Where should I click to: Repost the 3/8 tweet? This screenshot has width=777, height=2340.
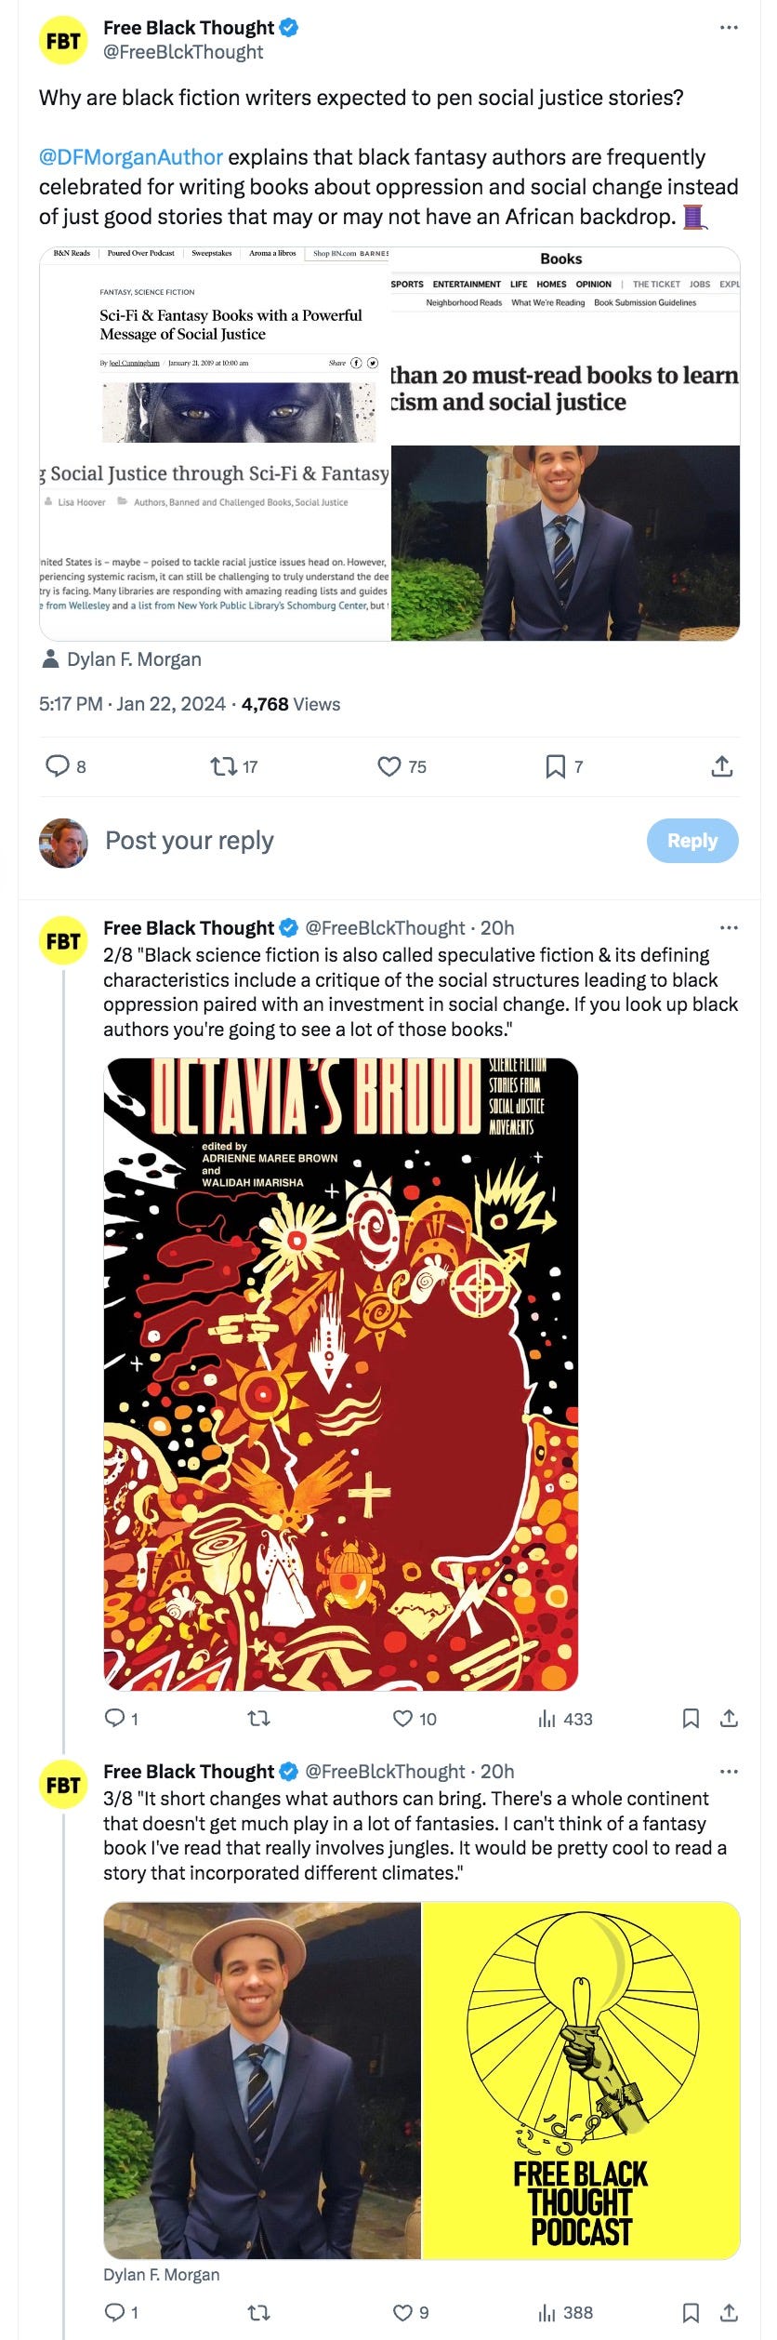click(259, 2312)
